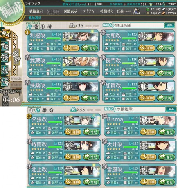Click 編集 button next to 鍵山艦隊

[x=170, y=25]
